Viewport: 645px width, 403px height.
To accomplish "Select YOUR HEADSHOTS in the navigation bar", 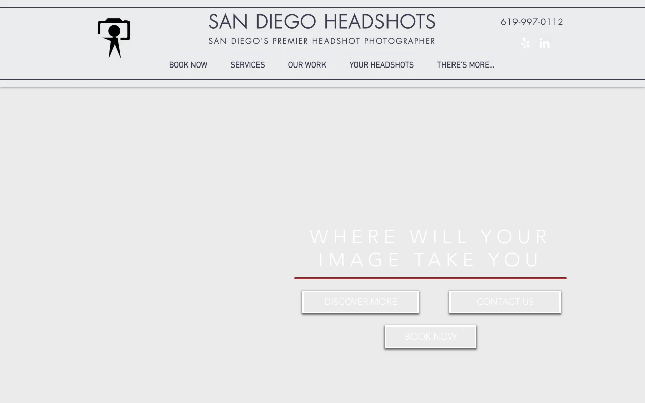I will (381, 65).
